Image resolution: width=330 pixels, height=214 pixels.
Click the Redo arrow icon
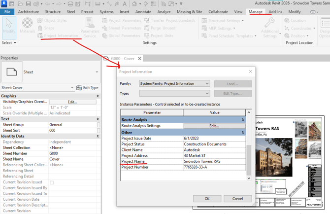[59, 4]
